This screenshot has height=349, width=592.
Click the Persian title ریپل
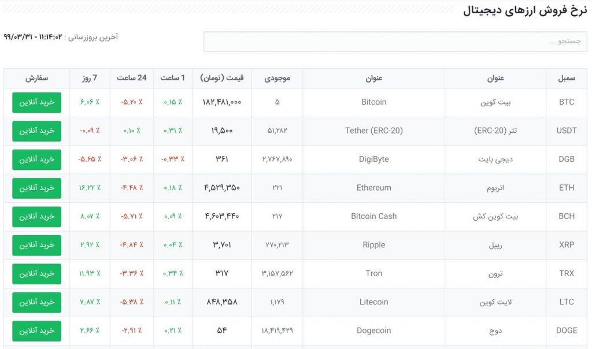(x=495, y=245)
